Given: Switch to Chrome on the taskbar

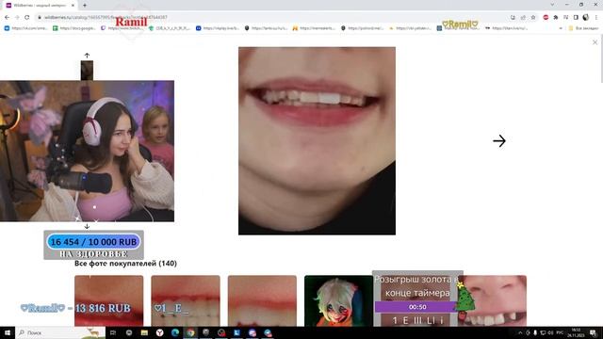Looking at the screenshot, I should tap(190, 332).
